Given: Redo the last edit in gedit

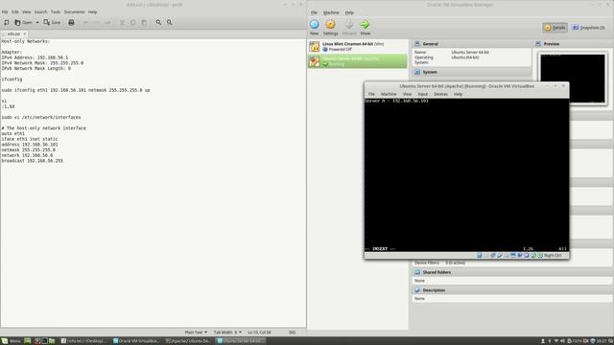Looking at the screenshot, I should [x=106, y=23].
